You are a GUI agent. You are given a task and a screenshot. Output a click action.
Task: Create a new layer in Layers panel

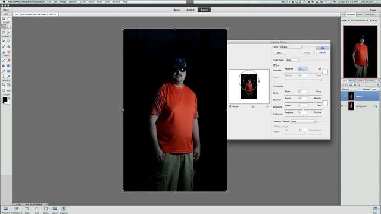tap(343, 85)
